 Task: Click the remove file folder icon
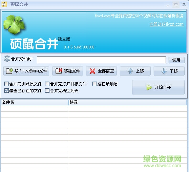[59, 71]
